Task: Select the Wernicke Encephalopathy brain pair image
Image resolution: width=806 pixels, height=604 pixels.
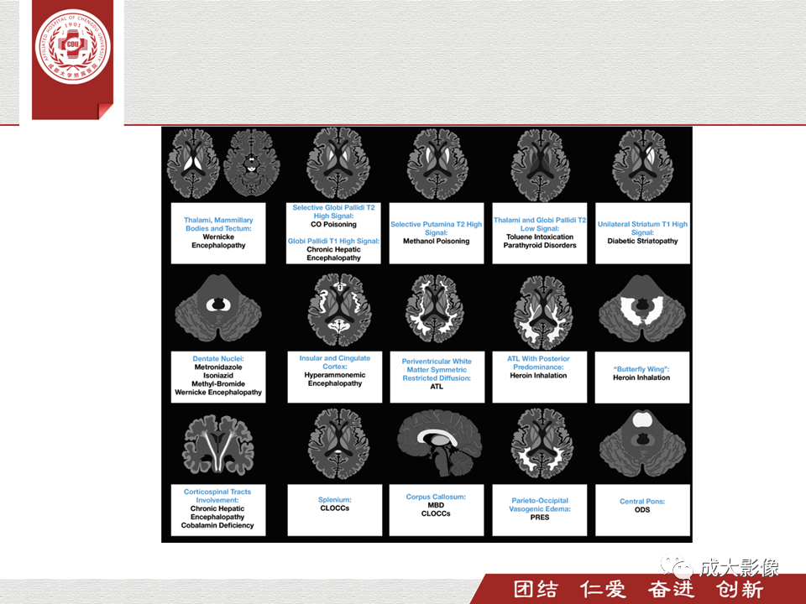Action: point(223,164)
